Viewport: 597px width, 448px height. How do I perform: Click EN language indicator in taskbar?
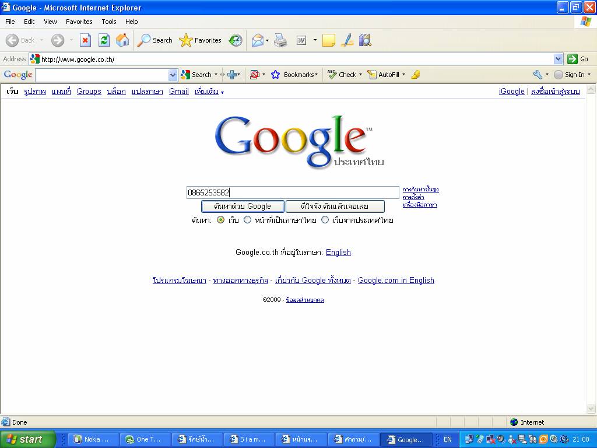click(448, 439)
